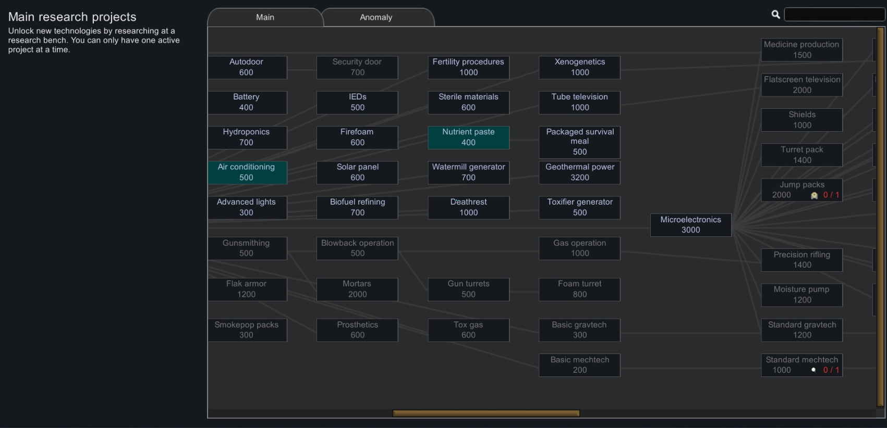The height and width of the screenshot is (428, 887).
Task: Click the Medicine production research node
Action: coord(801,50)
